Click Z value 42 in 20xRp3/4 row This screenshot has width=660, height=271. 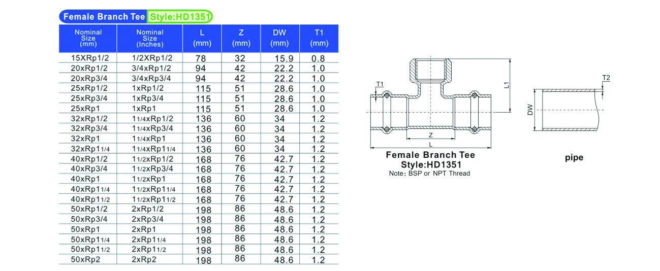pos(240,78)
